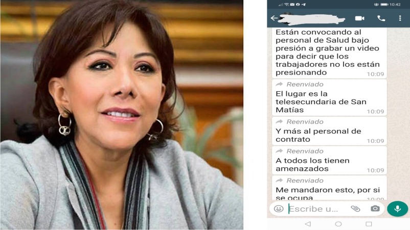Tap the redacted contact name in header
The image size is (410, 230).
pos(311,19)
